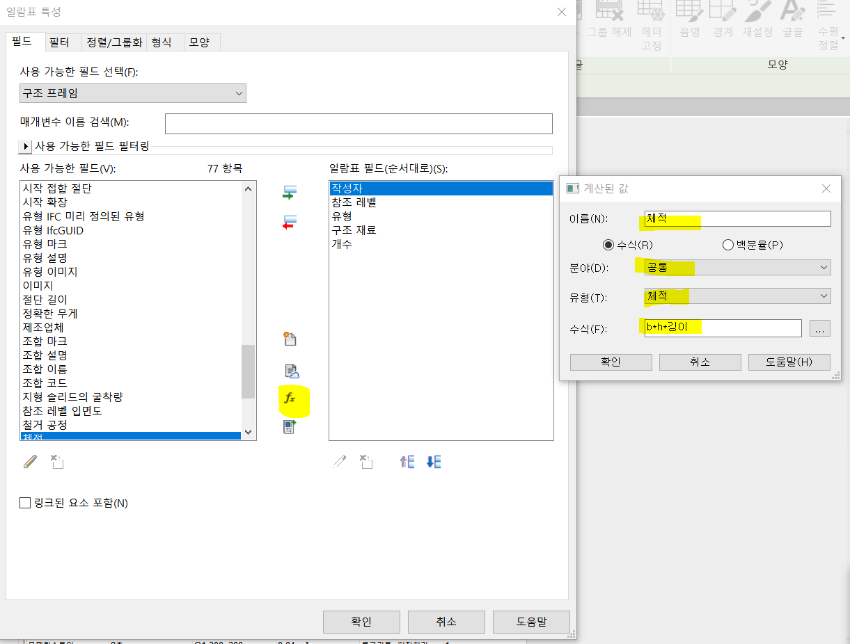Image resolution: width=850 pixels, height=644 pixels.
Task: Select the 백분율(P) radio button
Action: 728,245
